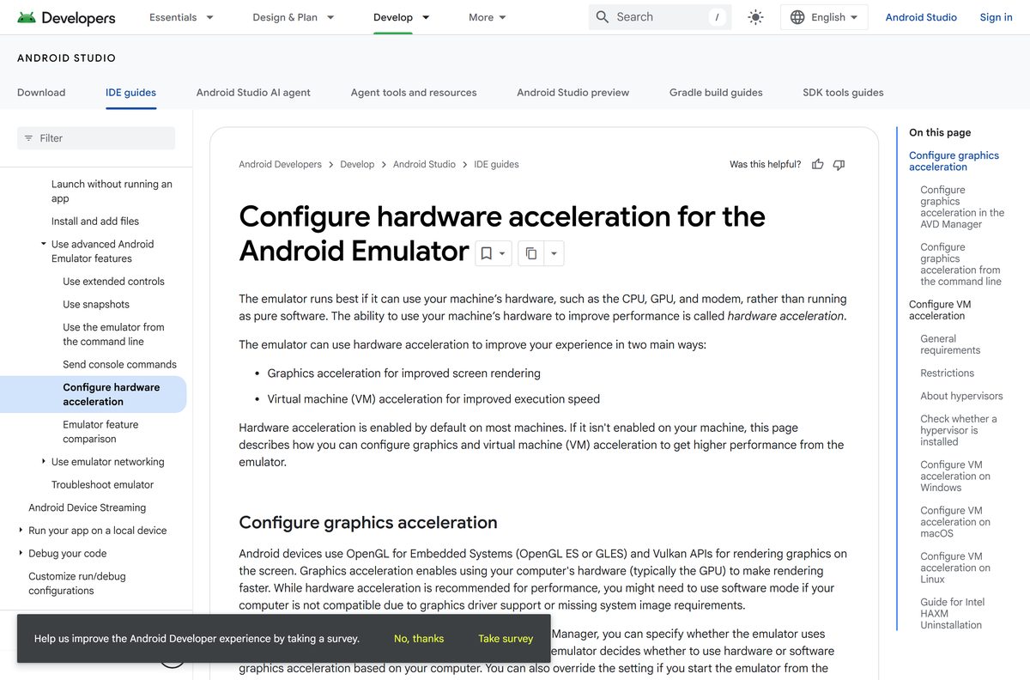Open Use the emulator from the command line
The height and width of the screenshot is (680, 1030).
click(x=113, y=334)
